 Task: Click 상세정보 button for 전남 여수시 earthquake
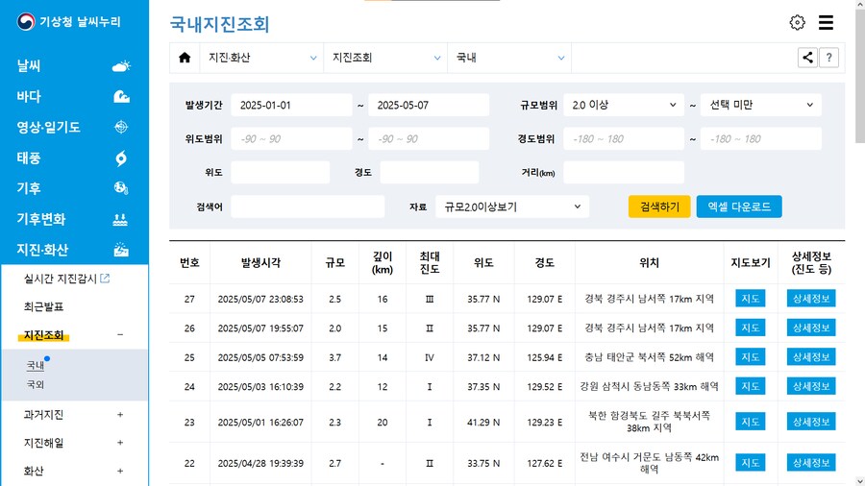[811, 462]
